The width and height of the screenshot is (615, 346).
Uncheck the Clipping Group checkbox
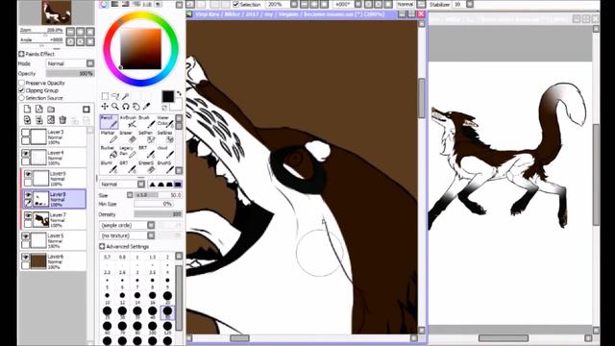[21, 90]
